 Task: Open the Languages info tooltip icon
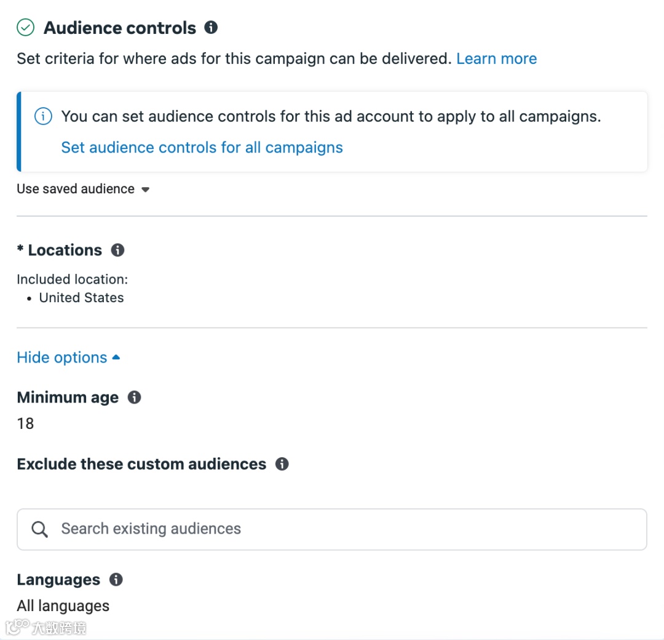point(116,580)
